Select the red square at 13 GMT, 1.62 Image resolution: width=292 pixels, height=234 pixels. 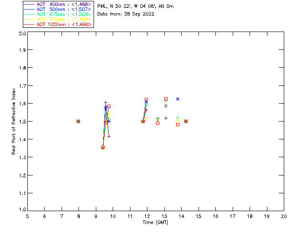click(x=166, y=99)
